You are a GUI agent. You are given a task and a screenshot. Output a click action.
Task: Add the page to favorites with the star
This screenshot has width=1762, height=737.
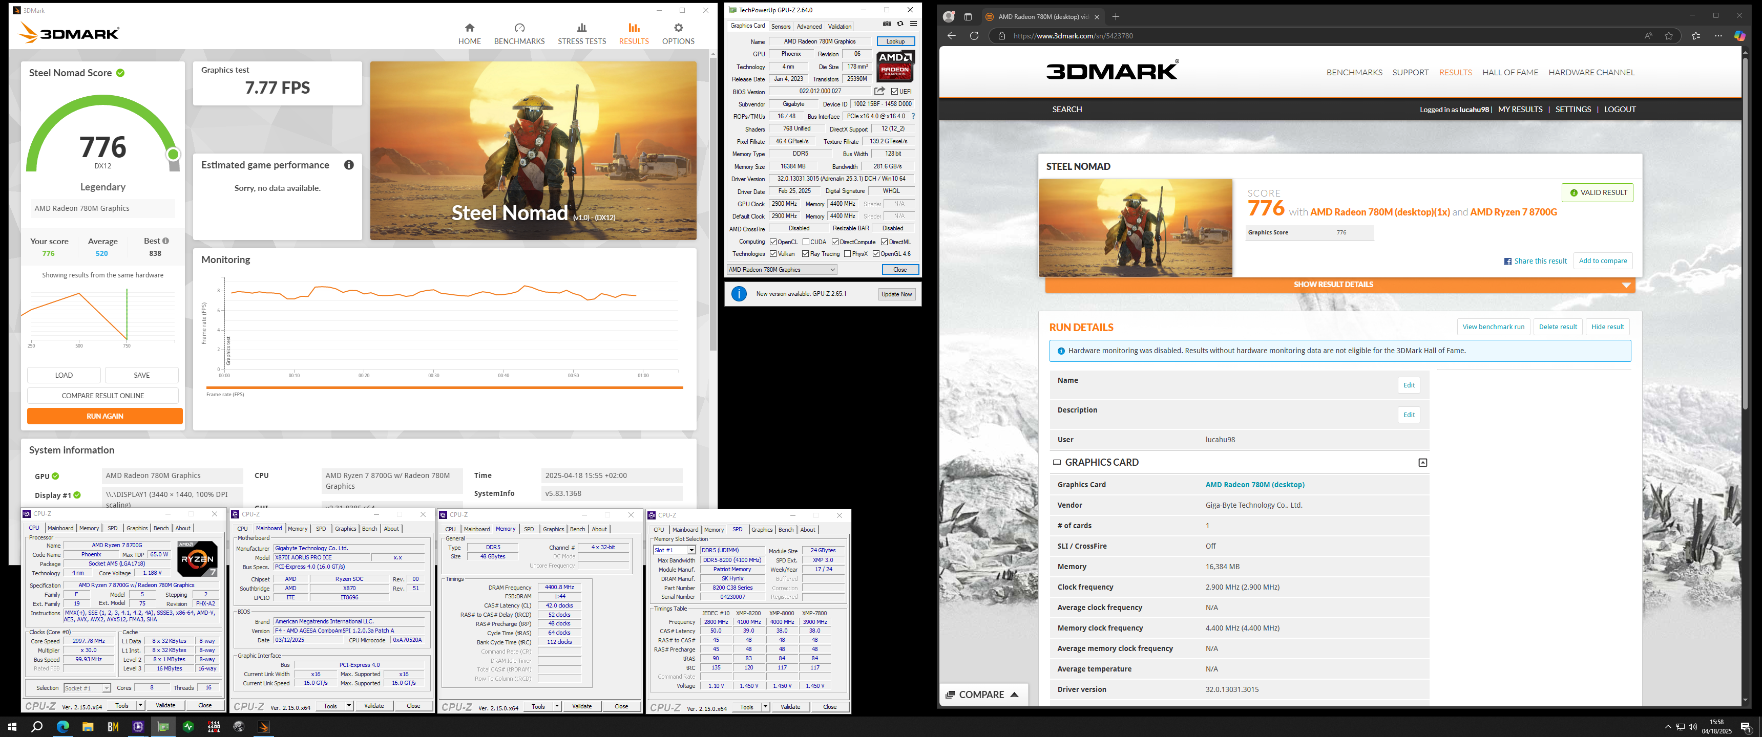tap(1668, 35)
